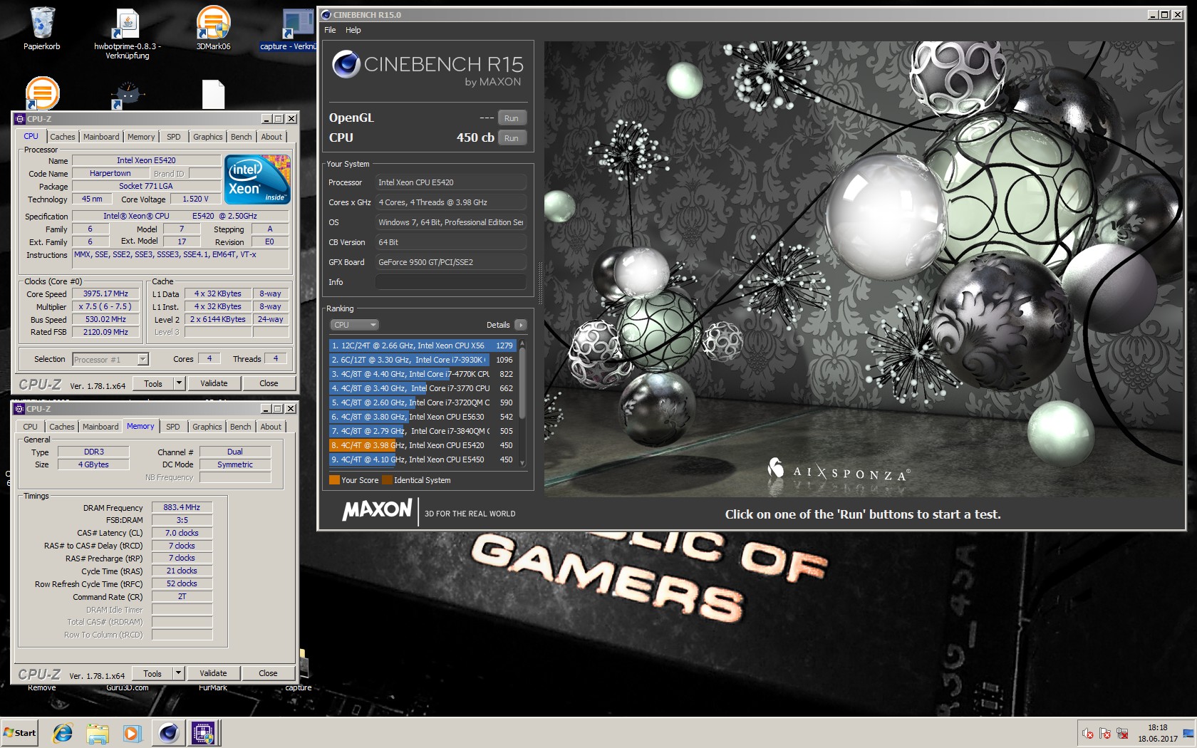1197x748 pixels.
Task: Click Validate in bottom CPU-Z window
Action: click(213, 673)
